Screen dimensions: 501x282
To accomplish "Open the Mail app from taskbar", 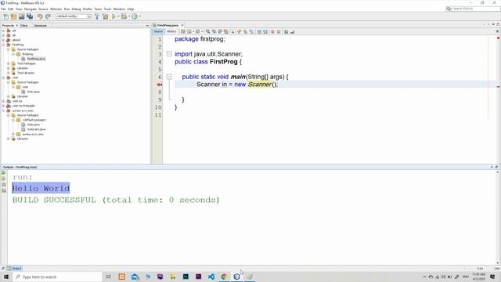I will tap(135, 277).
